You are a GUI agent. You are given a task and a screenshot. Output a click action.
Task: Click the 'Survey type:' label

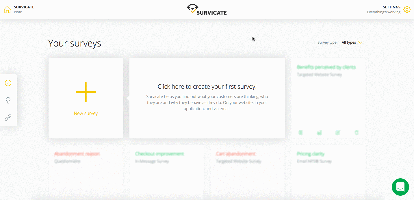pos(327,42)
